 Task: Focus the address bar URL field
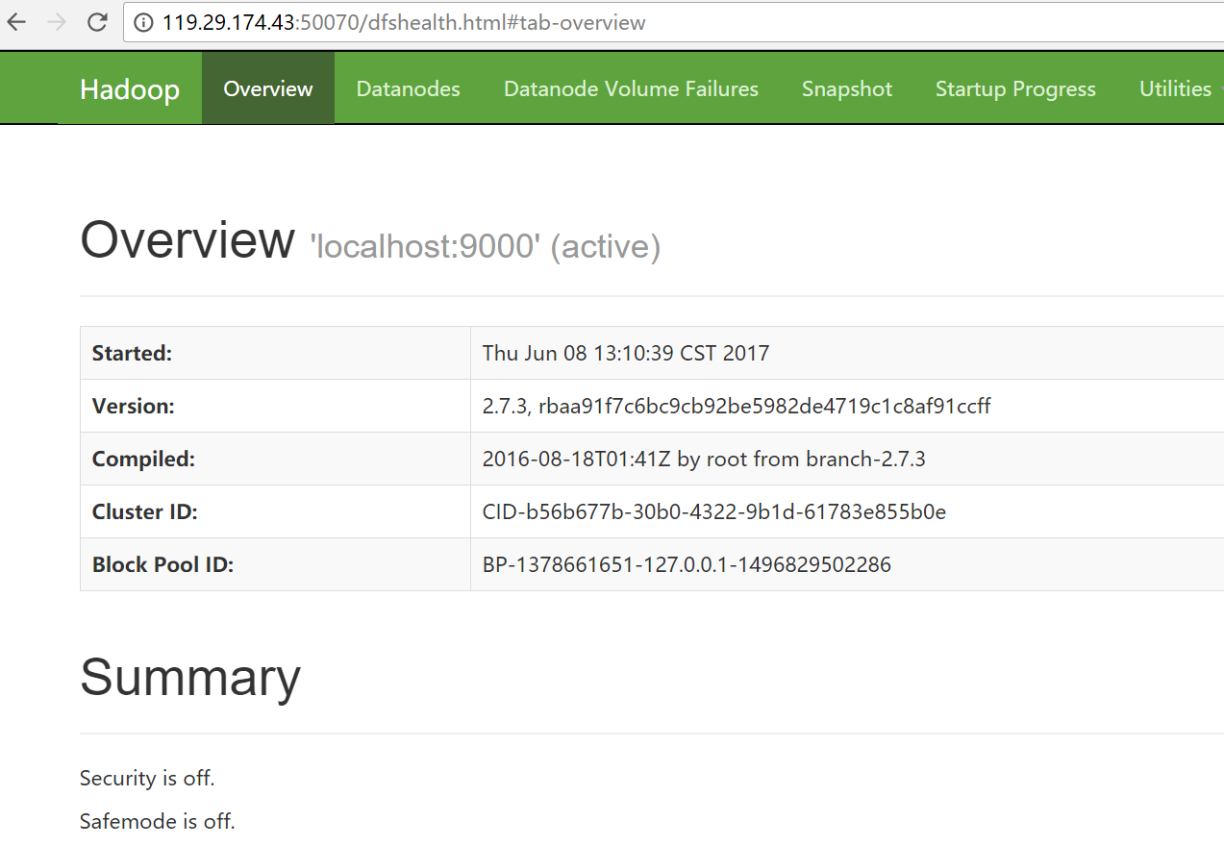tap(577, 23)
